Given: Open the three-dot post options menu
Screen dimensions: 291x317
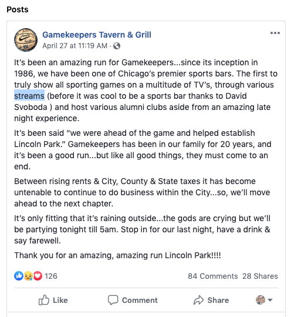Looking at the screenshot, I should (275, 33).
